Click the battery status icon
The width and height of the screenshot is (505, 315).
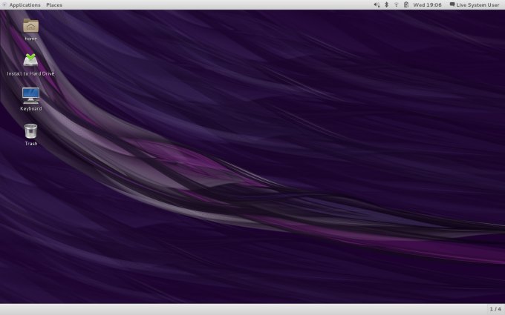tap(406, 5)
